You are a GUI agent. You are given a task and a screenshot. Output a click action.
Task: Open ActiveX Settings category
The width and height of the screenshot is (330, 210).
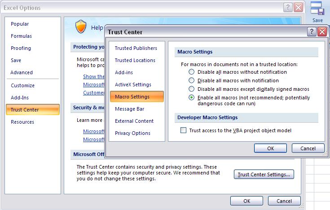tap(133, 85)
